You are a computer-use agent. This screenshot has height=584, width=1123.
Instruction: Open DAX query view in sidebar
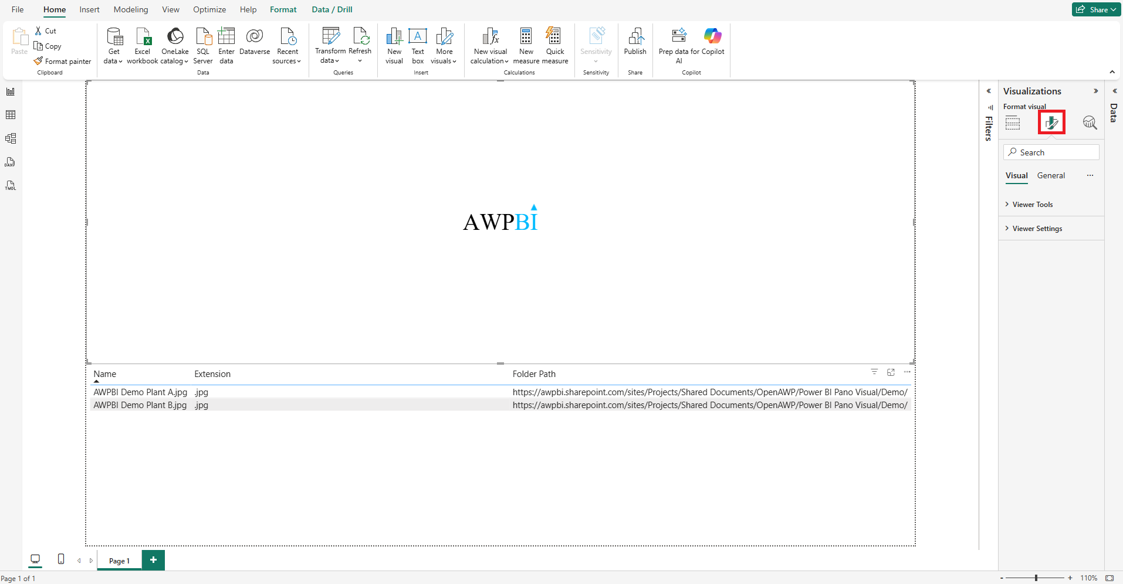pyautogui.click(x=11, y=162)
